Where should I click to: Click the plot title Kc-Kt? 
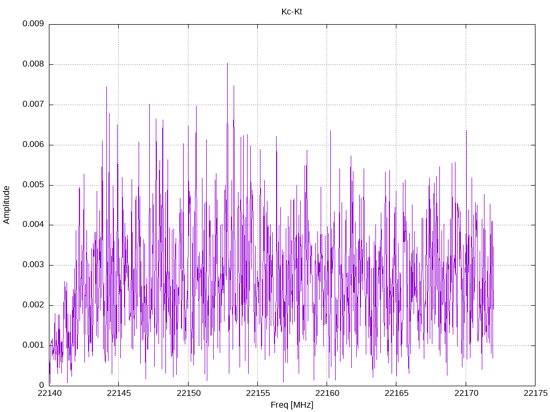click(x=292, y=12)
